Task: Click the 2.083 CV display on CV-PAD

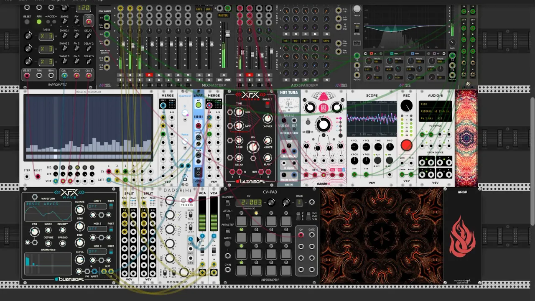Action: click(x=249, y=203)
